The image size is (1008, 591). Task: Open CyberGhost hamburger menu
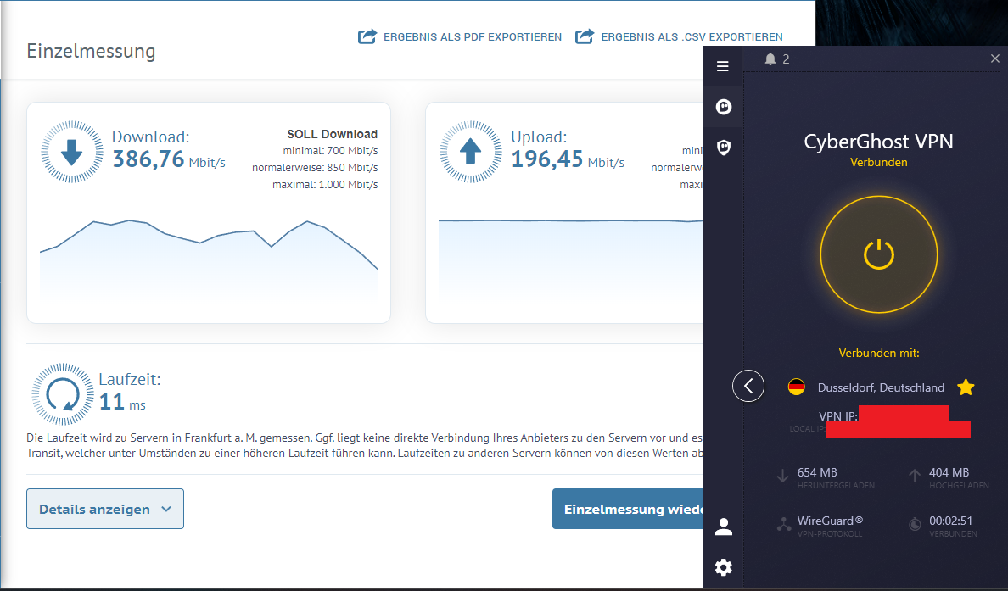(723, 66)
